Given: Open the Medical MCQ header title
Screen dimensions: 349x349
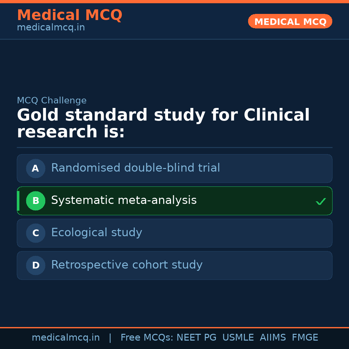Looking at the screenshot, I should pos(69,15).
